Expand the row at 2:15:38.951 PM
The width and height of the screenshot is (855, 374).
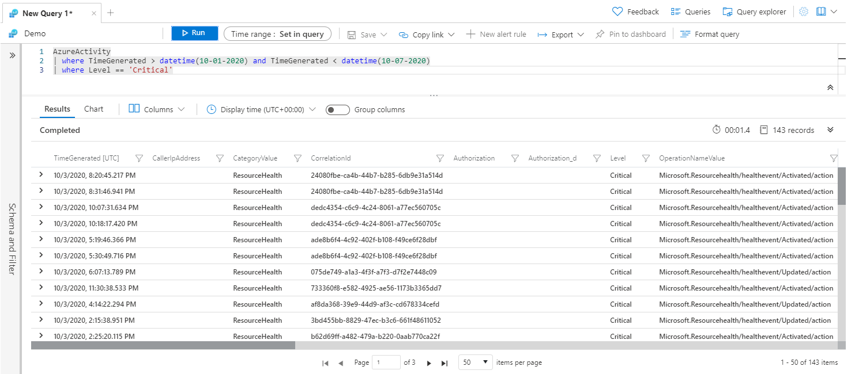click(x=41, y=320)
